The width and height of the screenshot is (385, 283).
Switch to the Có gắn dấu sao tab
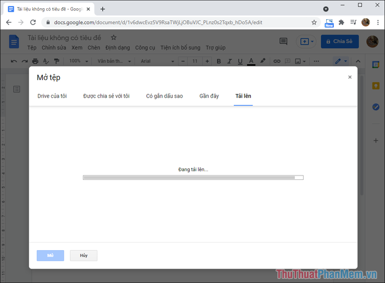164,96
